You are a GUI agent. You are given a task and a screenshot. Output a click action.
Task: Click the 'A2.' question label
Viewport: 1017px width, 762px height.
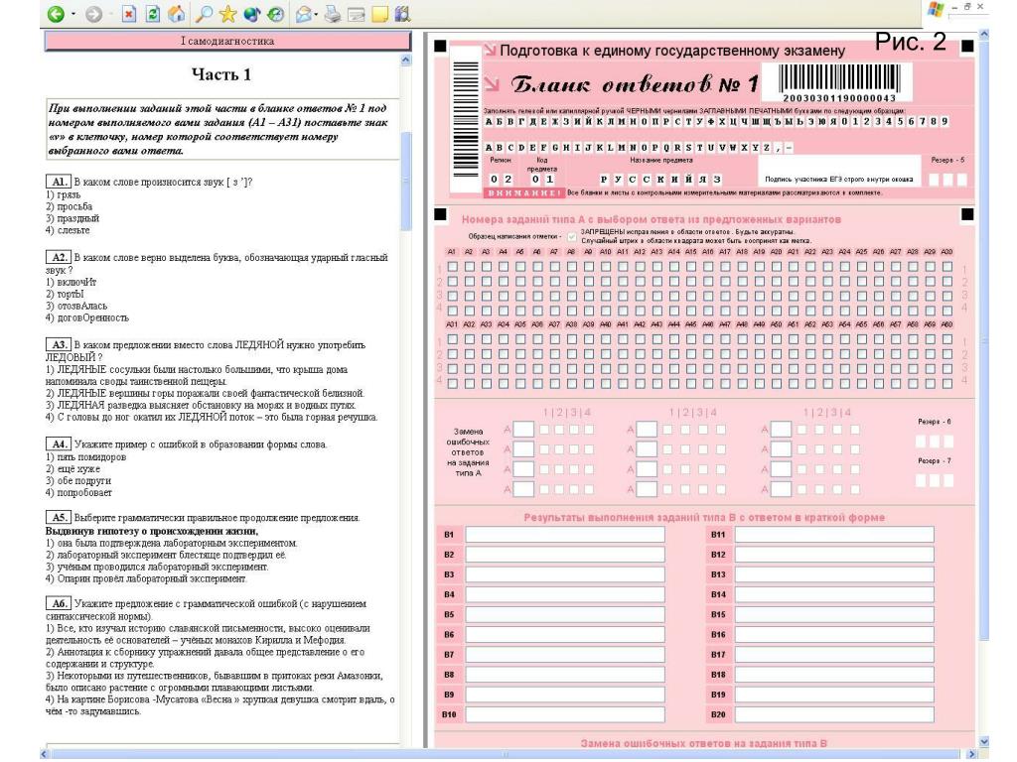tap(58, 257)
